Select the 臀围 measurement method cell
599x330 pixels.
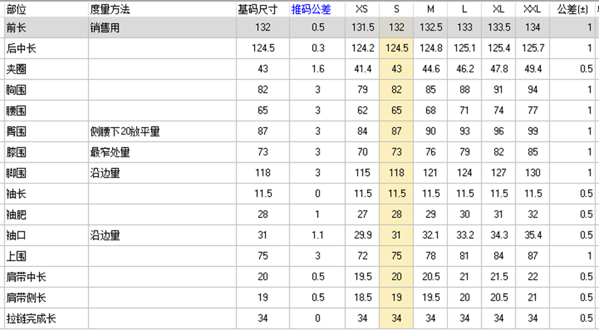coord(162,131)
